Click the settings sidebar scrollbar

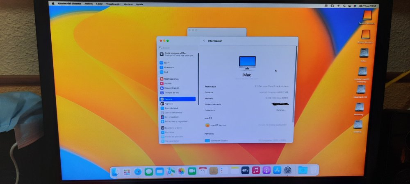(x=198, y=78)
